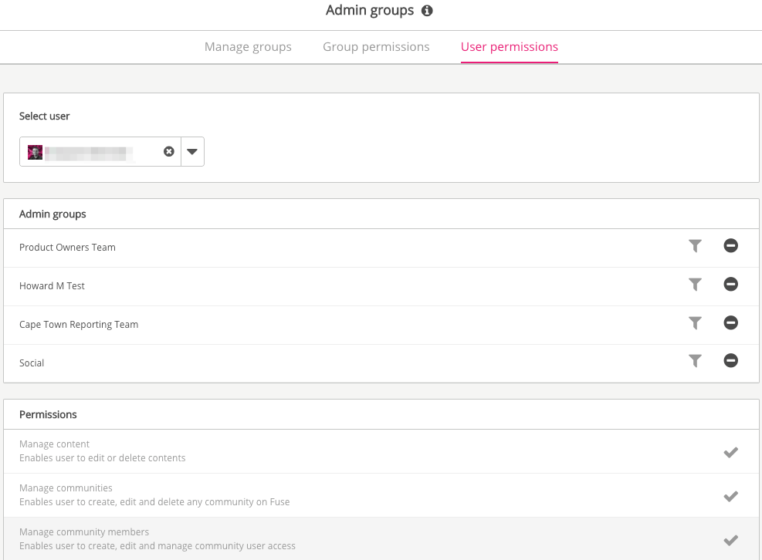Toggle the Manage content permission checkmark
This screenshot has height=560, width=762.
tap(730, 452)
